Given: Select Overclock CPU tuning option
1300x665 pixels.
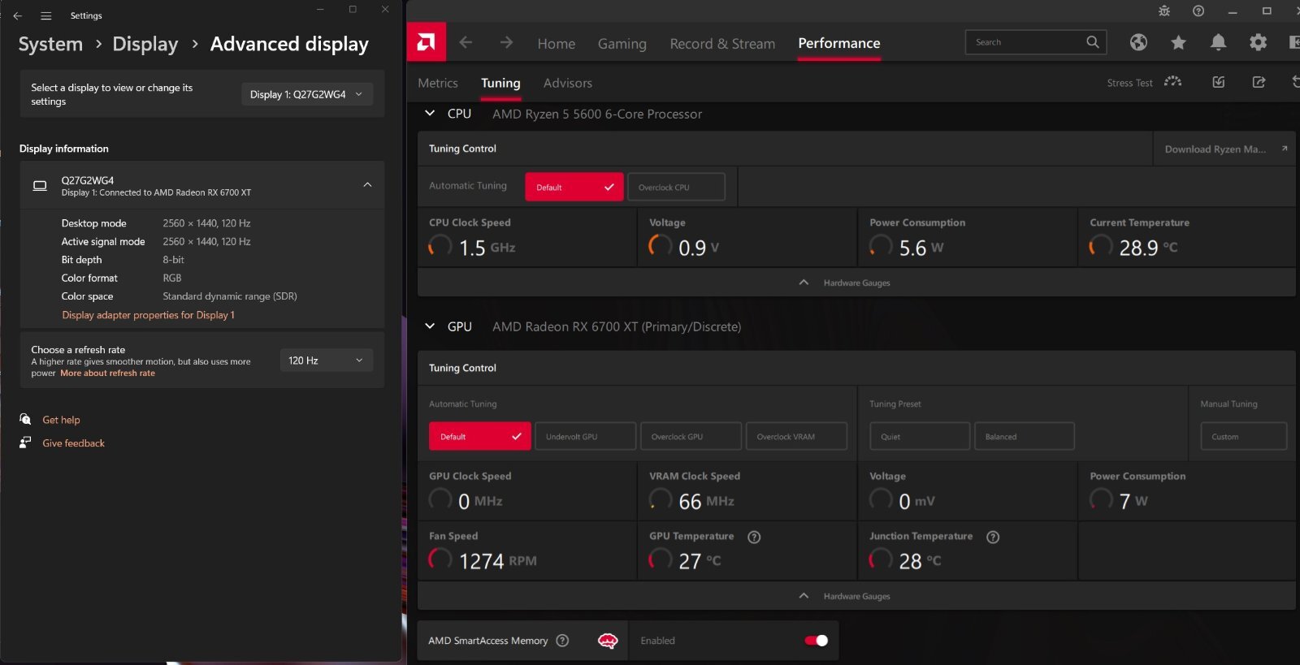Looking at the screenshot, I should 676,187.
